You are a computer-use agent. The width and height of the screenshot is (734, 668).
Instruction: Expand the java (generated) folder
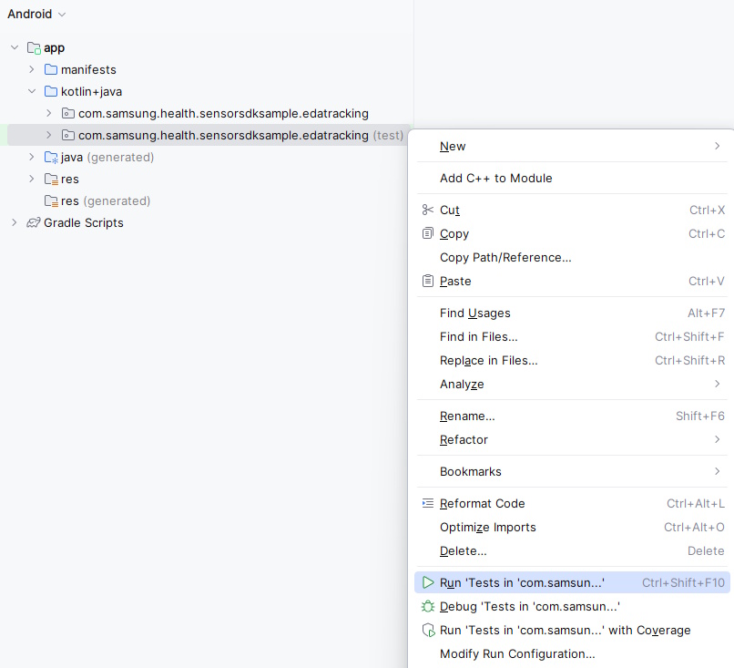click(x=31, y=157)
